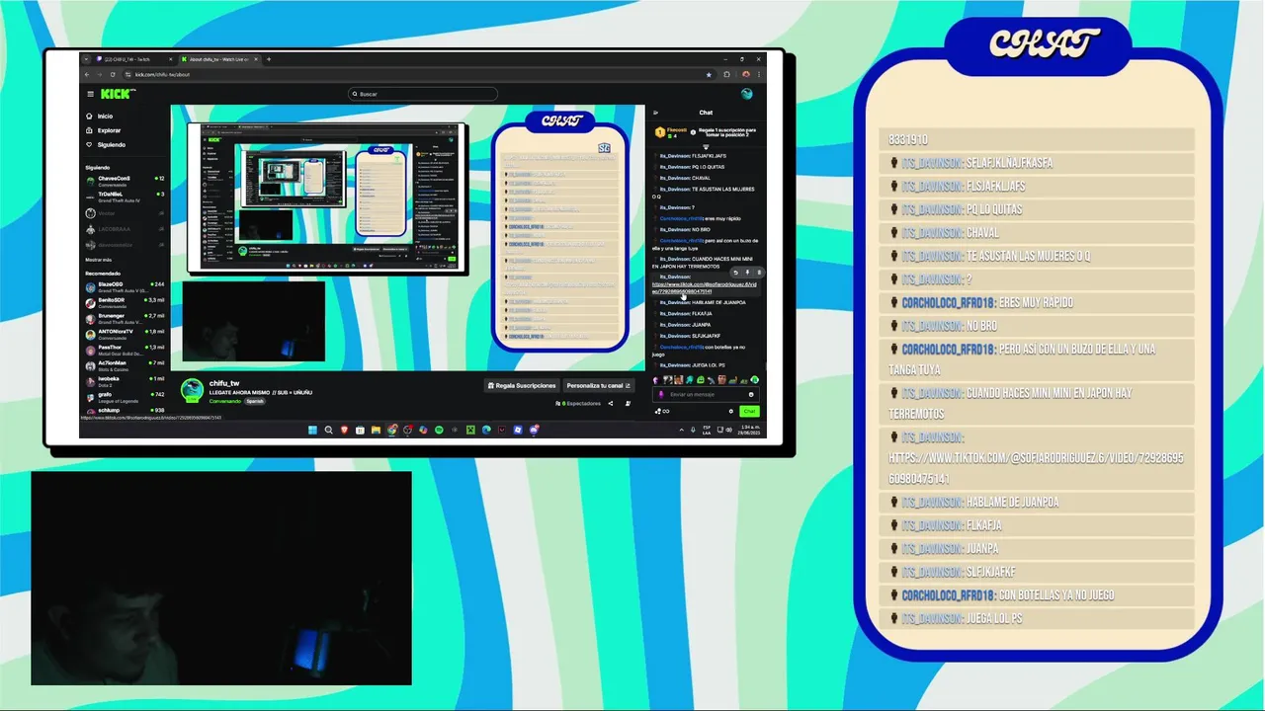Open the browser three-dot menu
This screenshot has width=1265, height=711.
pyautogui.click(x=761, y=74)
